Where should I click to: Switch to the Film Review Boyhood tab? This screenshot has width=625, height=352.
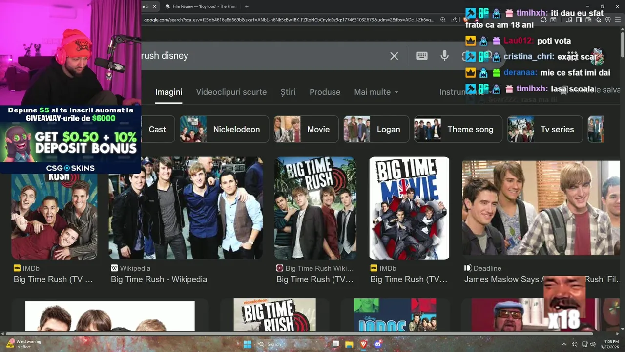point(201,6)
